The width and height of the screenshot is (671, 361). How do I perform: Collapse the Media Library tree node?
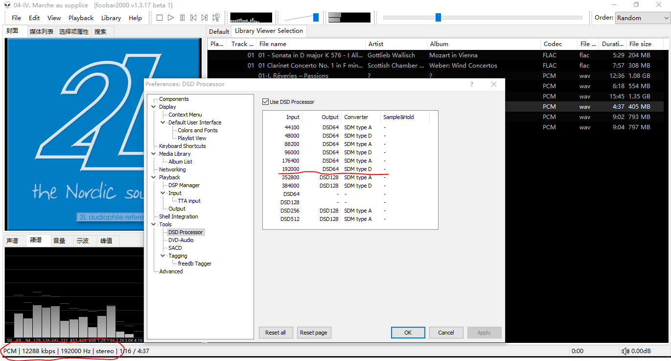point(154,154)
